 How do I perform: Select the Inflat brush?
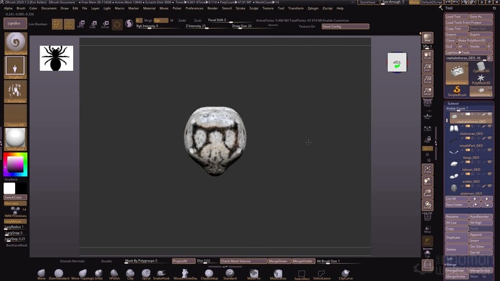pyautogui.click(x=98, y=274)
